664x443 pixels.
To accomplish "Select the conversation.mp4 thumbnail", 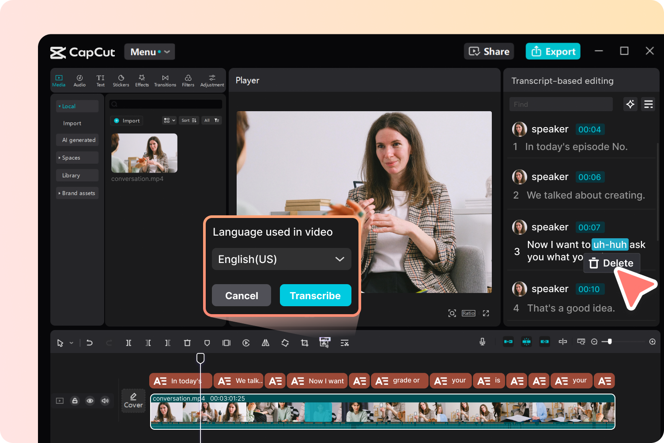I will pos(144,153).
